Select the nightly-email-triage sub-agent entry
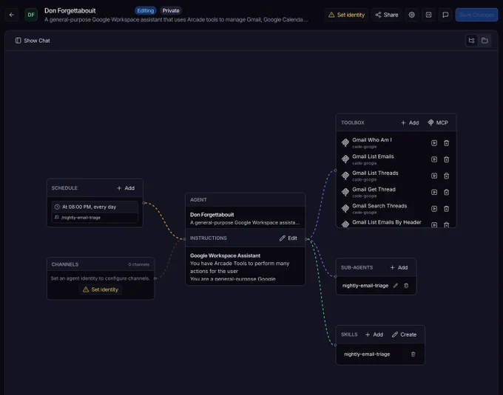The width and height of the screenshot is (503, 395). [365, 285]
